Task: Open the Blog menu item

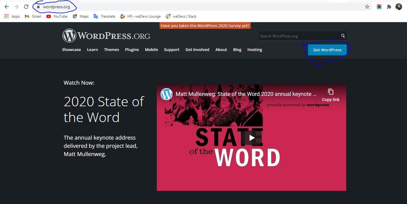Action: 237,49
